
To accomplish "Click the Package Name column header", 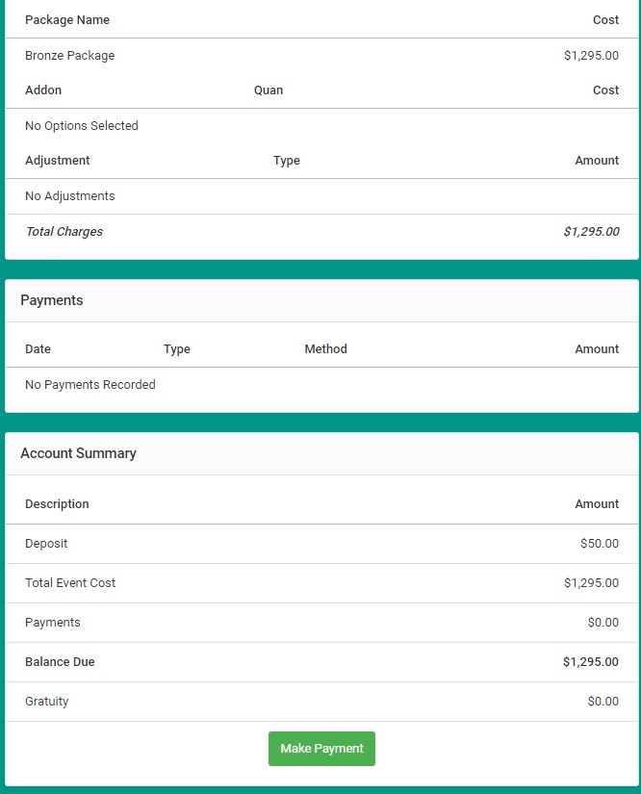I will (66, 19).
